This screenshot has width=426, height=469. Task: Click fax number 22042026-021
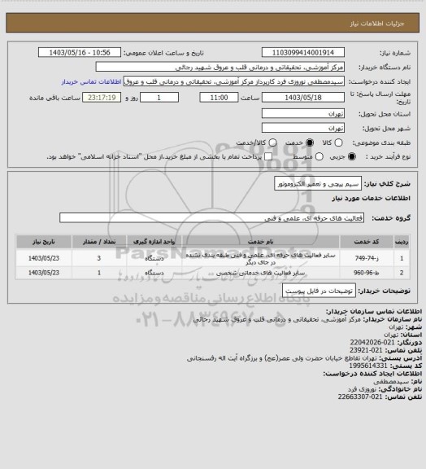[x=372, y=342]
